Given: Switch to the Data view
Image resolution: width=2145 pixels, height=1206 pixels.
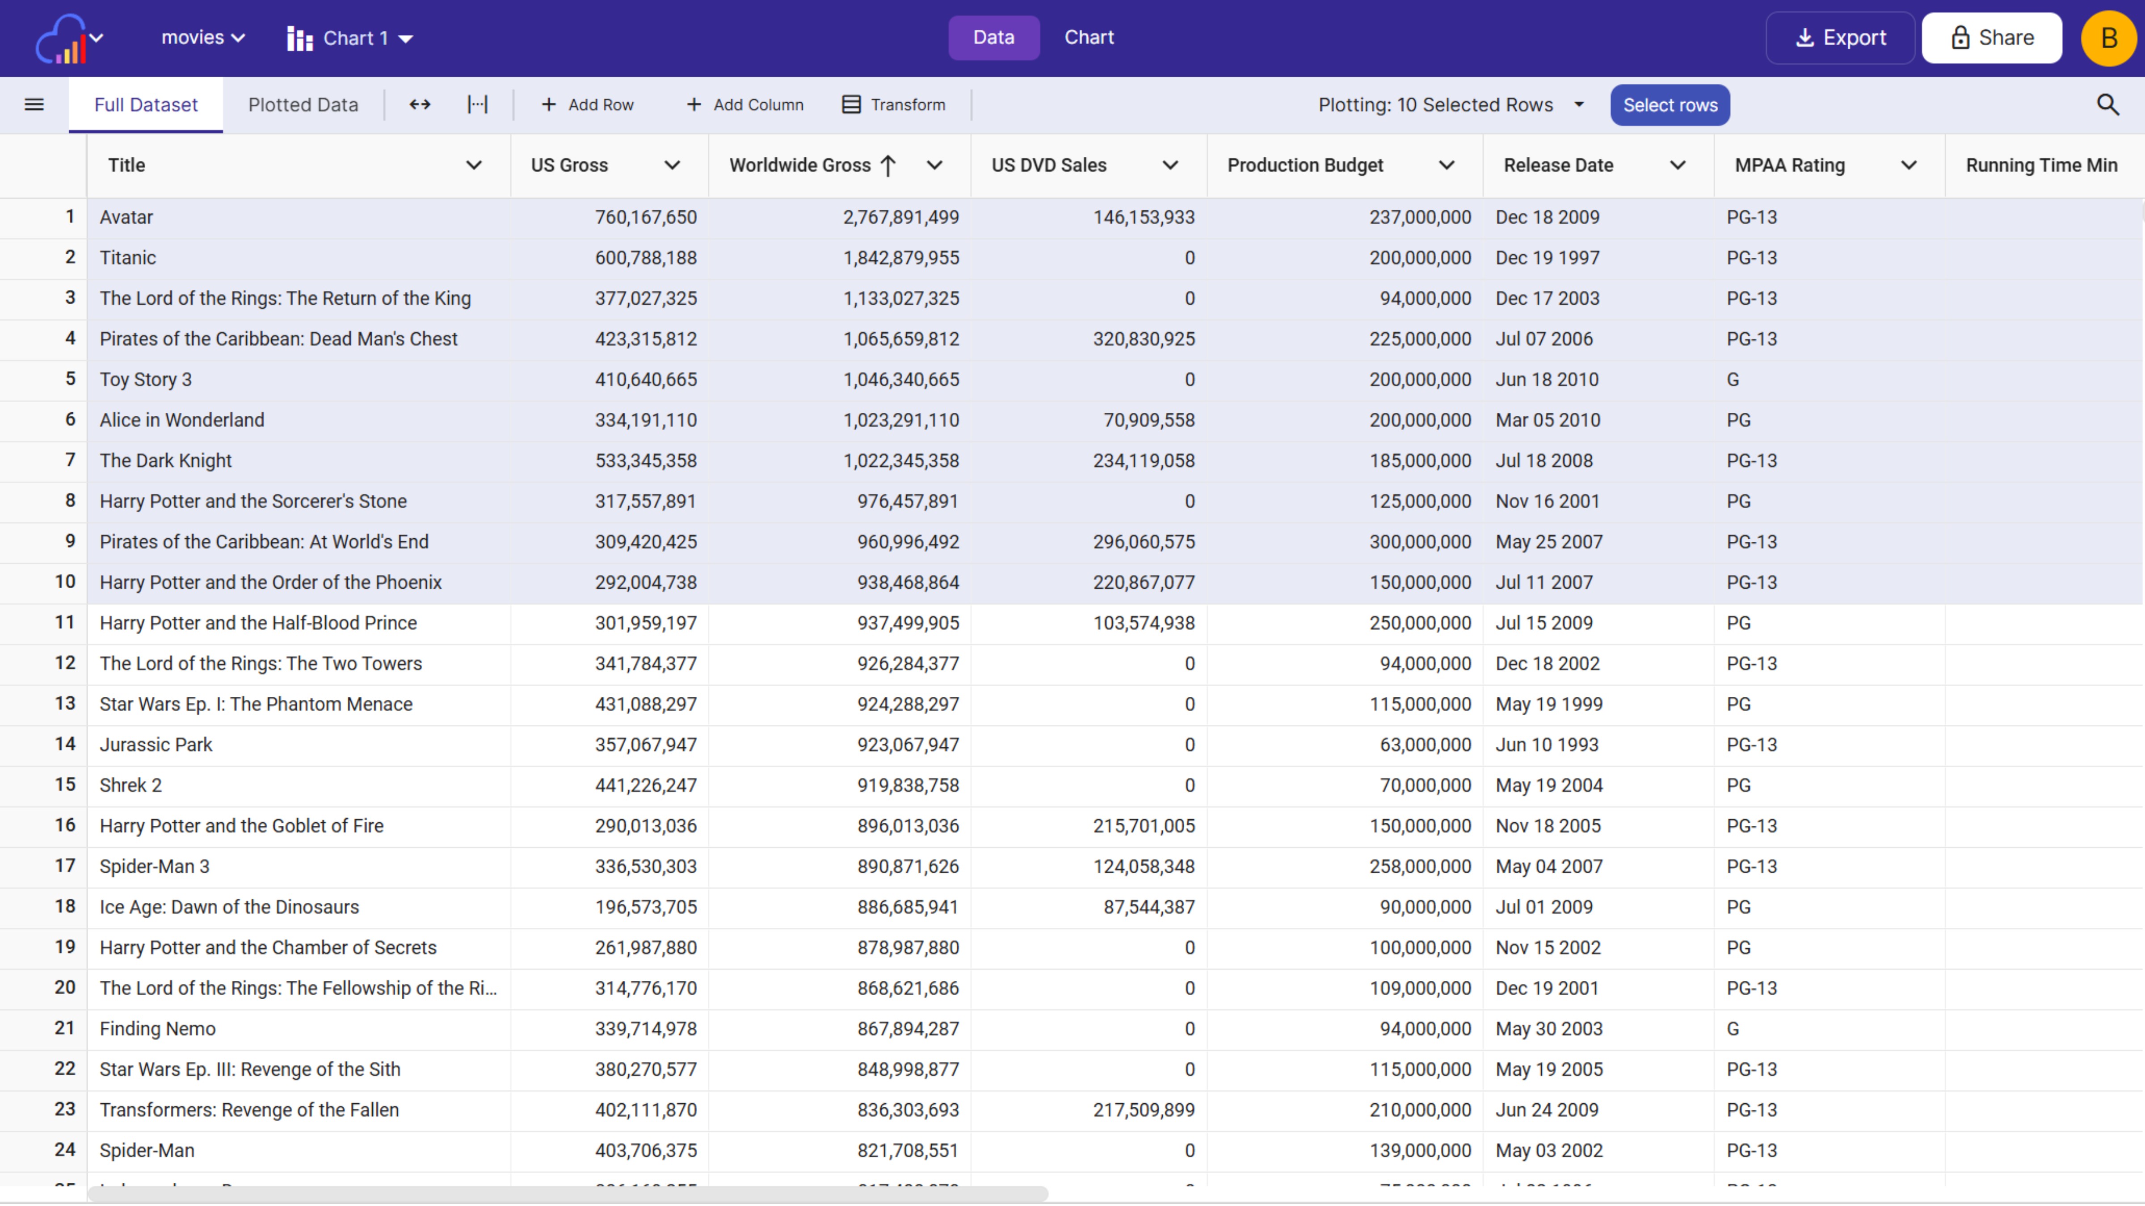Looking at the screenshot, I should 993,38.
